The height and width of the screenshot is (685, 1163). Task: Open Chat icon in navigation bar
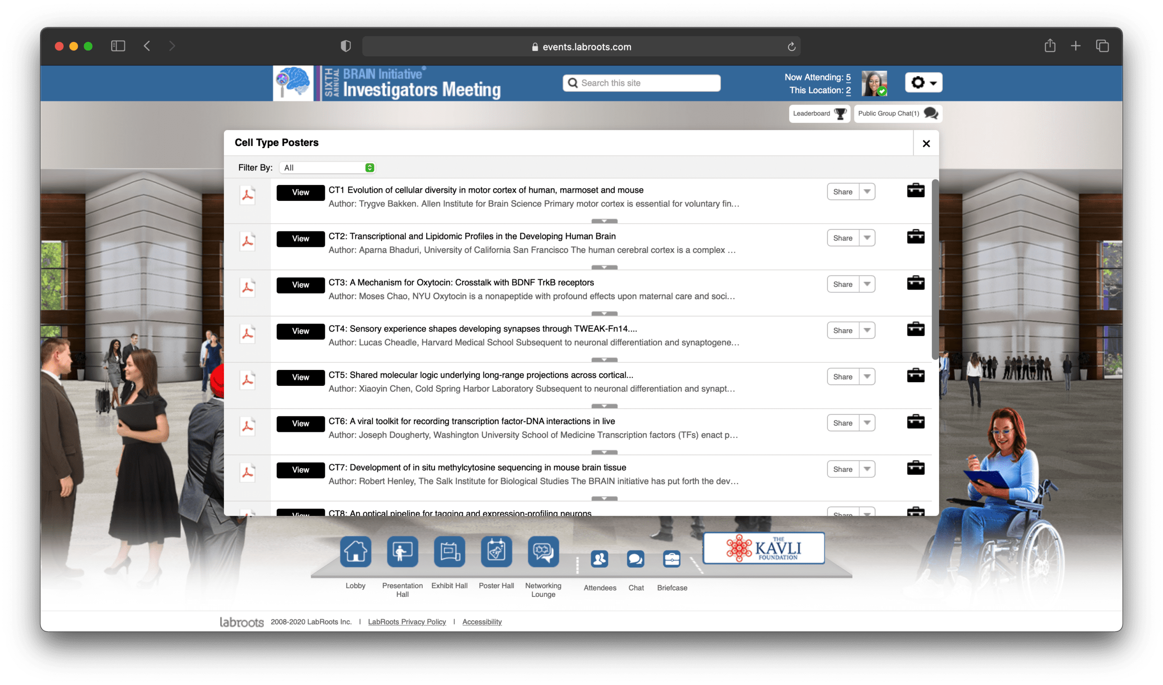[x=636, y=560]
